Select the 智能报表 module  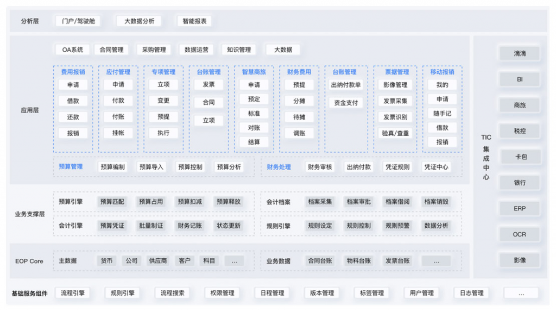point(194,21)
